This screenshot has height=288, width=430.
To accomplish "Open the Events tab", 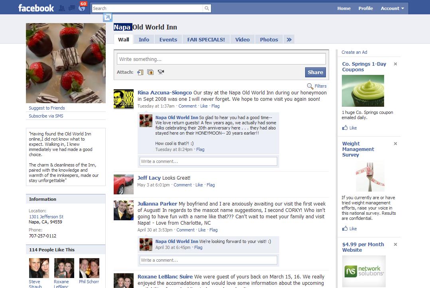I will [168, 39].
